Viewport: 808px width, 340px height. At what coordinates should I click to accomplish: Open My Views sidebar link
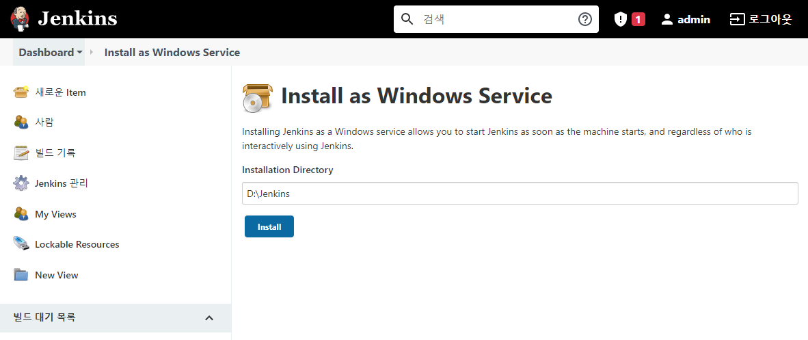click(55, 214)
